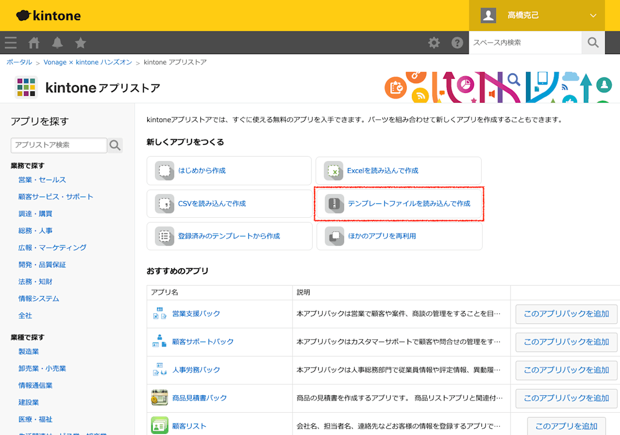Open 営業支援パック app name link
The height and width of the screenshot is (435, 620).
click(x=196, y=314)
